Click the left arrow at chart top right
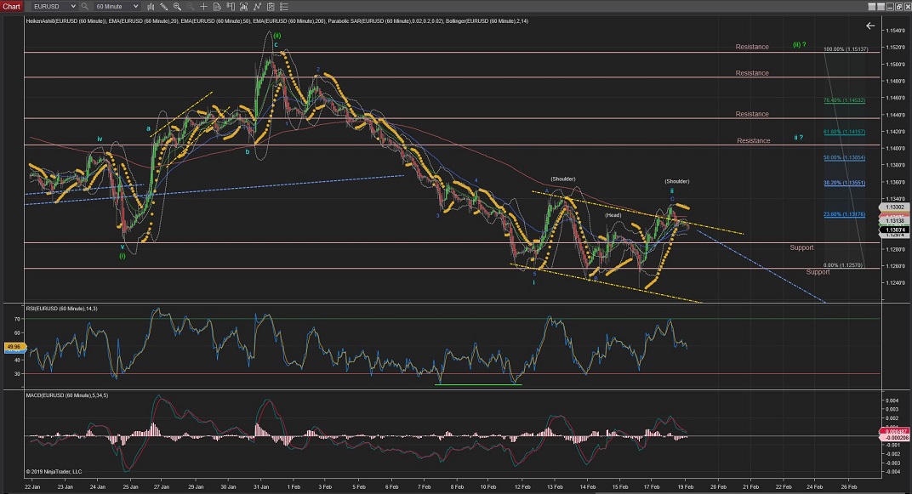The width and height of the screenshot is (912, 494). point(870,26)
